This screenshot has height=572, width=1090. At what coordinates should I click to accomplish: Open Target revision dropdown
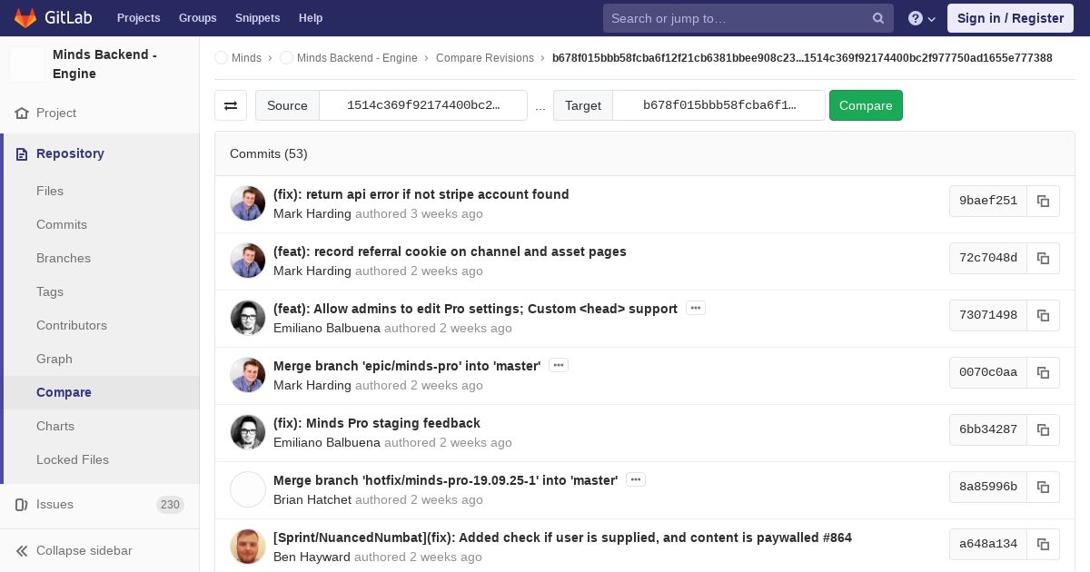click(718, 105)
